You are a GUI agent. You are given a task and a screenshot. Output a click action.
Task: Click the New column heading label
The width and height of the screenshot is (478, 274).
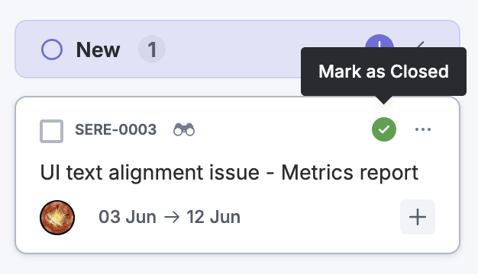[x=98, y=49]
